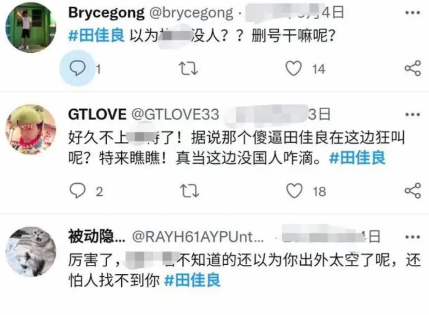Open #田佳良 hashtag in GTLOVE's tweet
The width and height of the screenshot is (429, 315).
tap(357, 158)
